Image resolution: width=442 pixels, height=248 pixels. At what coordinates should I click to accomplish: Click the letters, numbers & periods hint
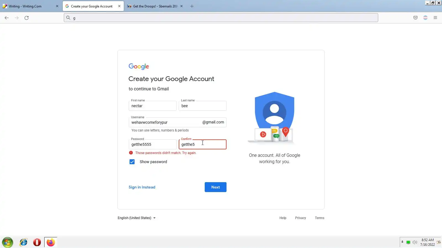[160, 130]
